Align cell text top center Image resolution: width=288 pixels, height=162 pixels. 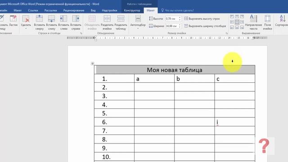click(x=237, y=17)
